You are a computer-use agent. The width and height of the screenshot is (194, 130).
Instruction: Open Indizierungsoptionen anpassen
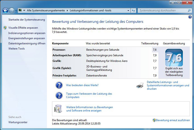coord(27,33)
